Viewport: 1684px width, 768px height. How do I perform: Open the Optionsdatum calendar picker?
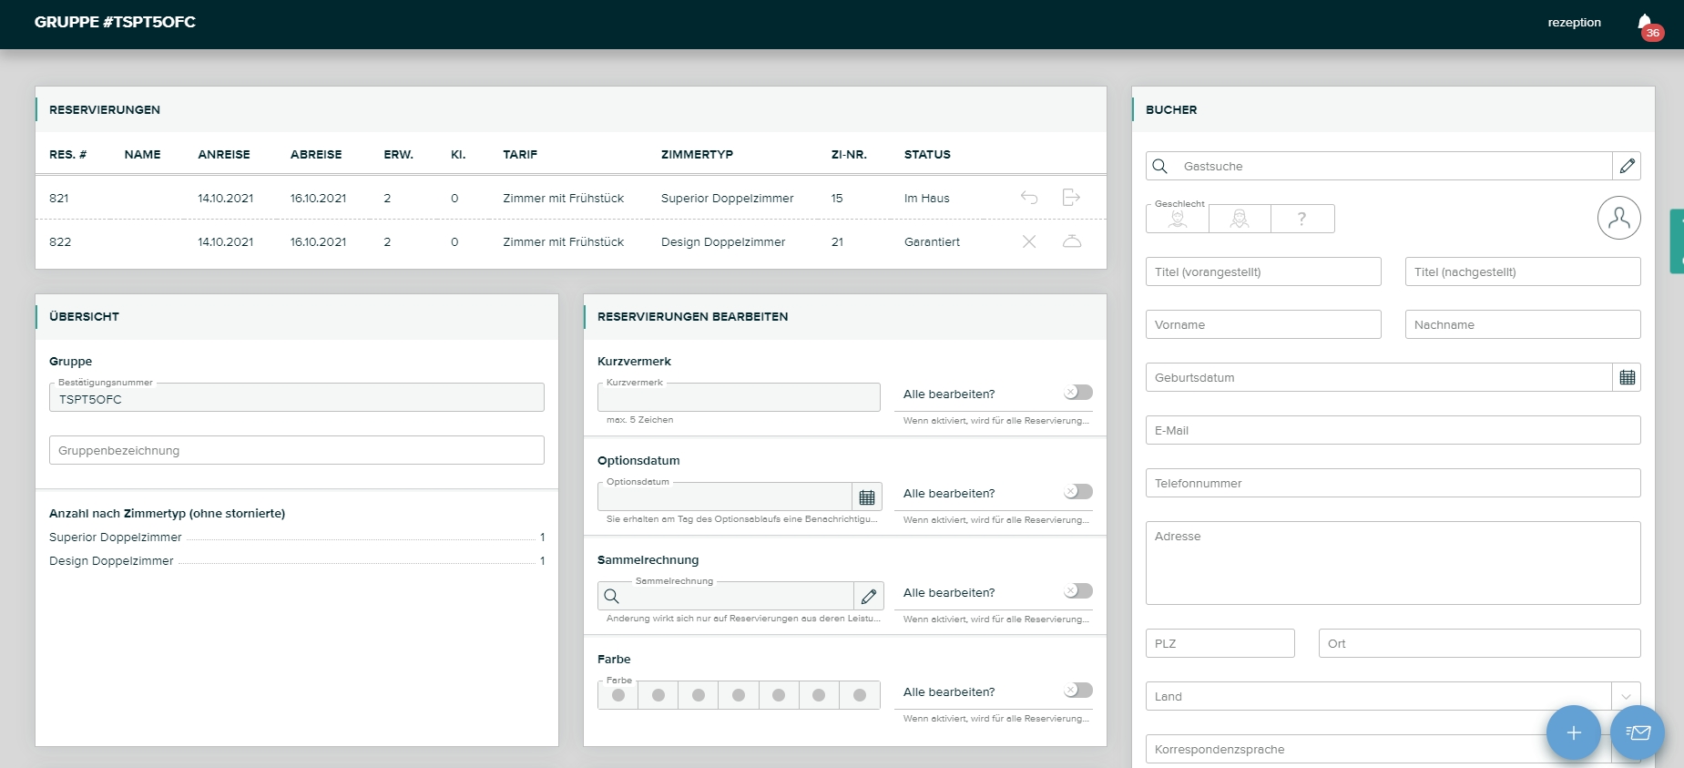coord(867,497)
